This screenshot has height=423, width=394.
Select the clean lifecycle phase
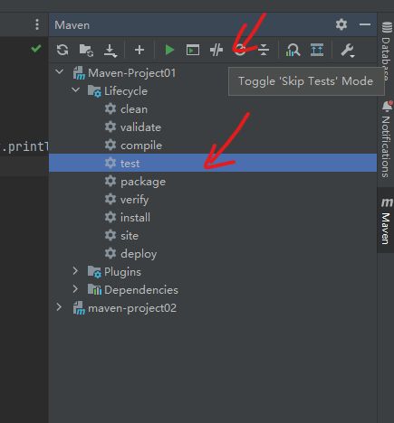point(134,109)
